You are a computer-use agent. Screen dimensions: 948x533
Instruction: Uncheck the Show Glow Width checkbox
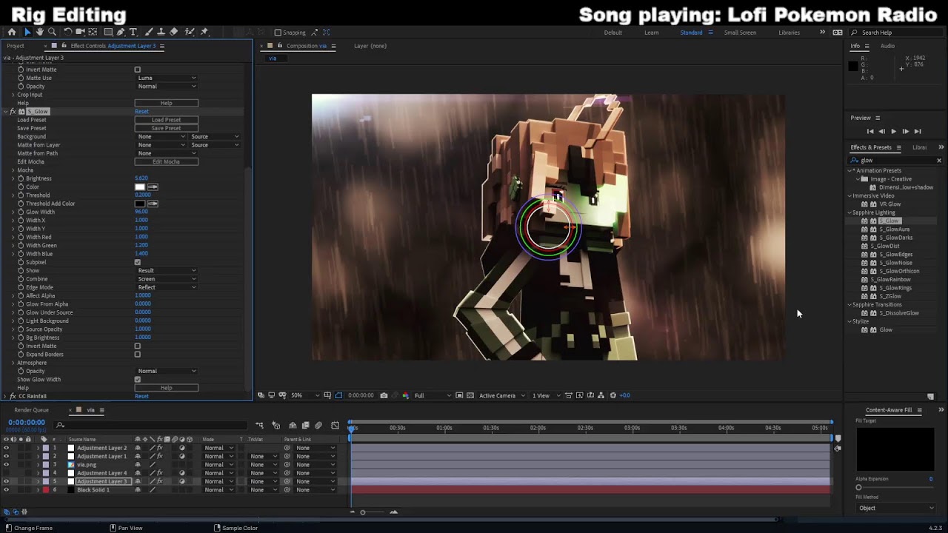[x=137, y=380]
